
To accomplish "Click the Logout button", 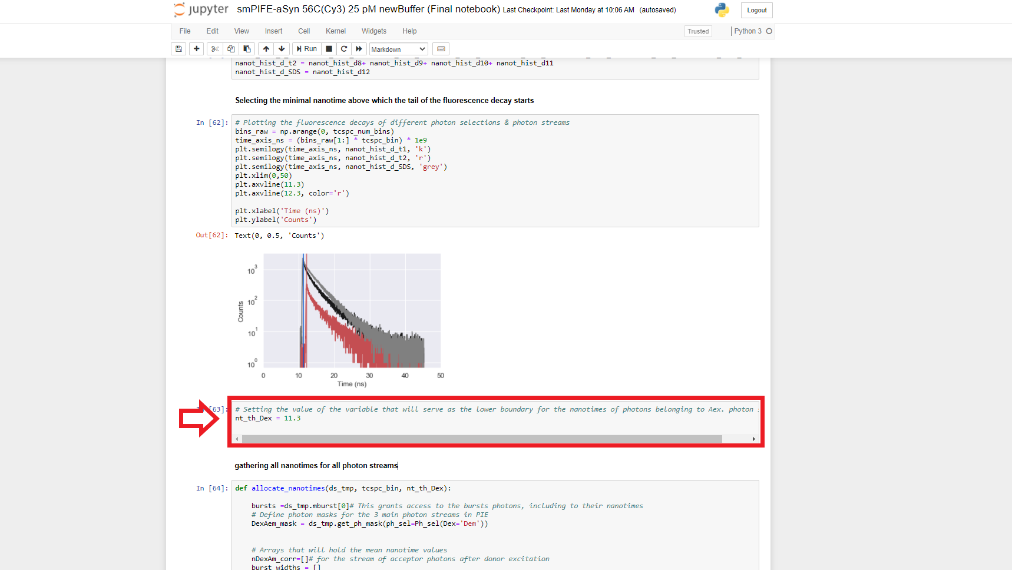I will pos(757,10).
